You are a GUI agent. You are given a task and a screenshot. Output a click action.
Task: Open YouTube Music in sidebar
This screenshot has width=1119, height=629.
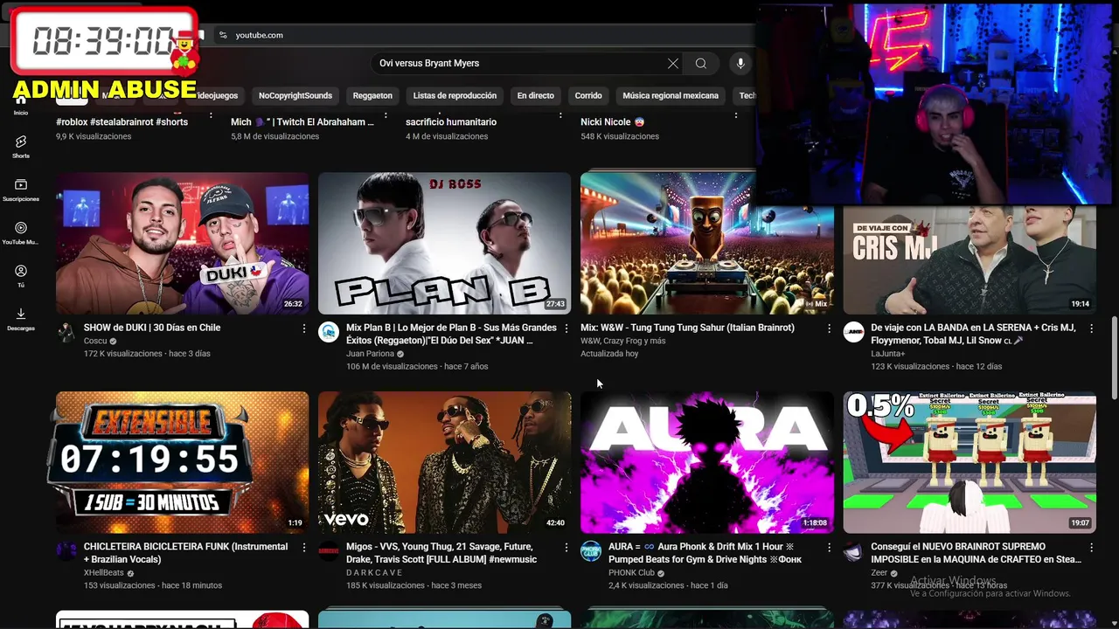click(x=21, y=232)
